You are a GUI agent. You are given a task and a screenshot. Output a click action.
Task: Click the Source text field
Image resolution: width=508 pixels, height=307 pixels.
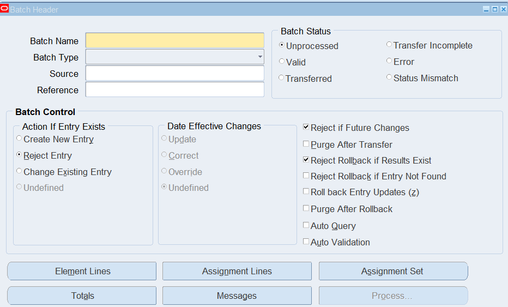coord(174,74)
